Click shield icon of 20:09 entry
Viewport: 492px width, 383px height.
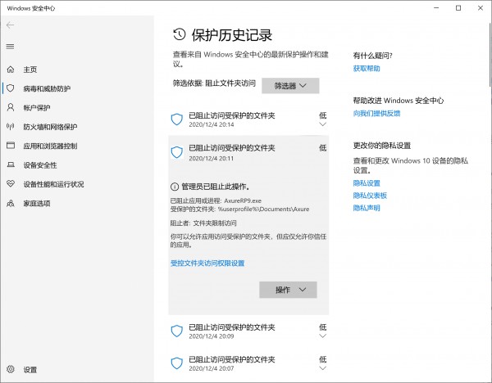click(x=177, y=331)
